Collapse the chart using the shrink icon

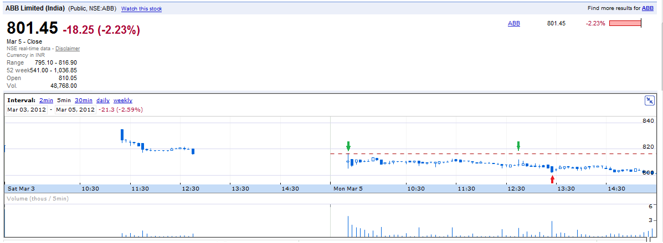(649, 101)
